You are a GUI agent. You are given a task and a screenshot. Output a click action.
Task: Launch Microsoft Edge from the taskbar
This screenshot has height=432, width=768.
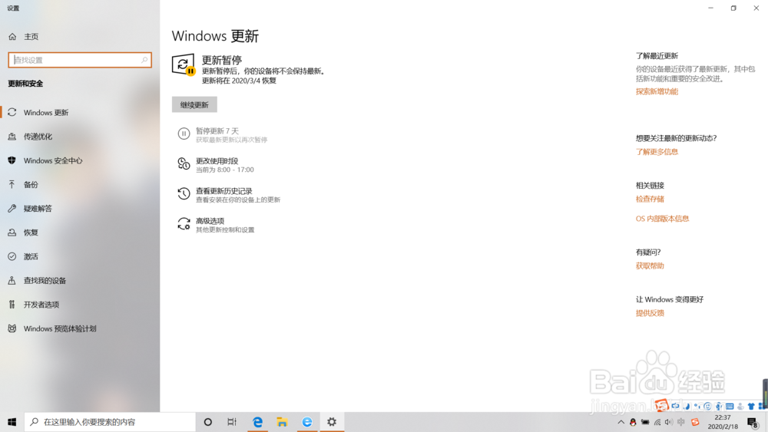coord(257,422)
